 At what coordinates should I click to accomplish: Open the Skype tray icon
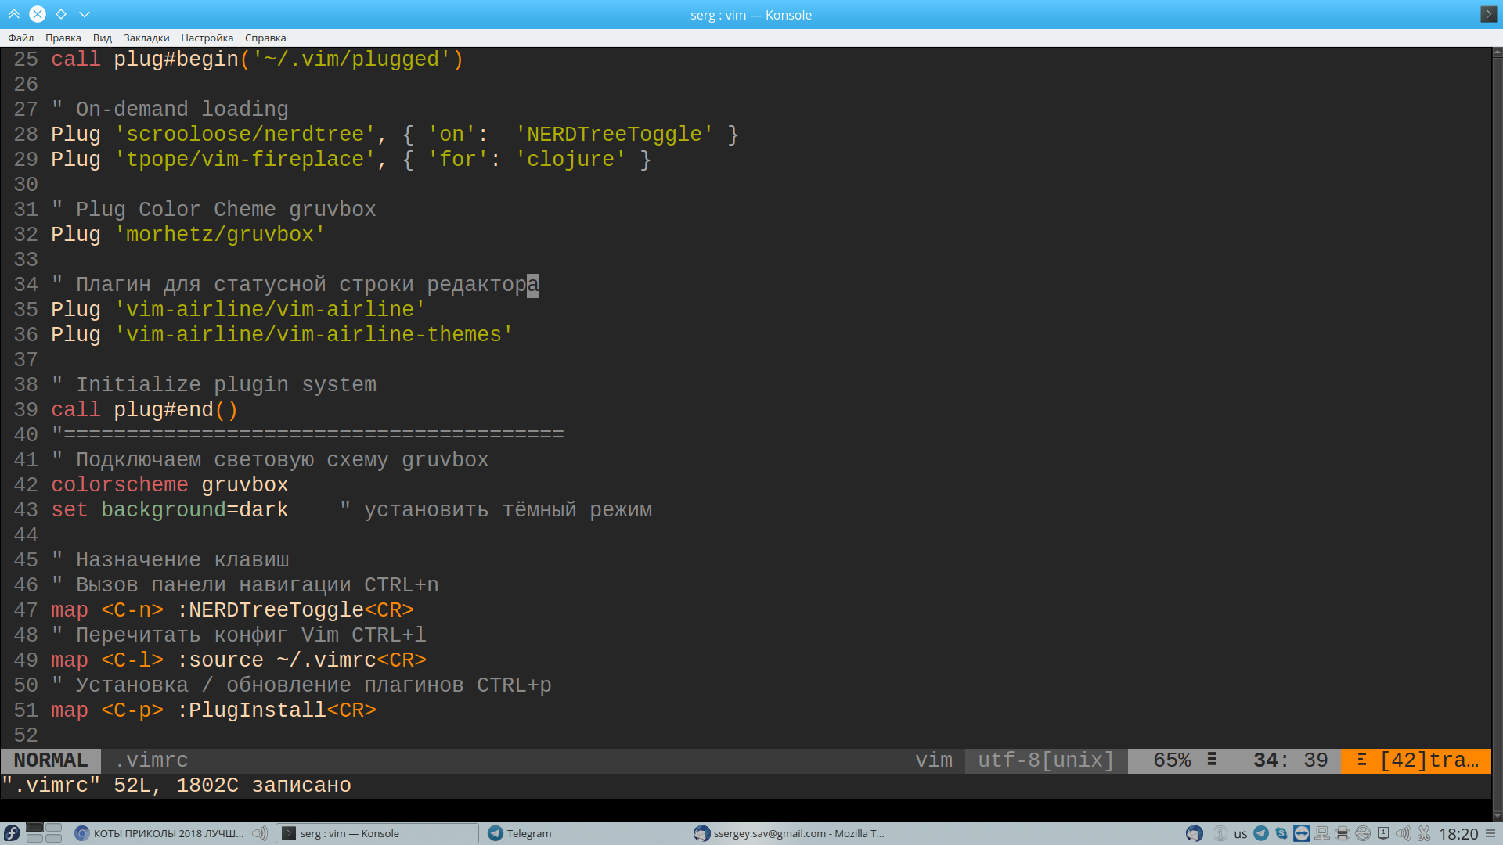[x=1281, y=833]
